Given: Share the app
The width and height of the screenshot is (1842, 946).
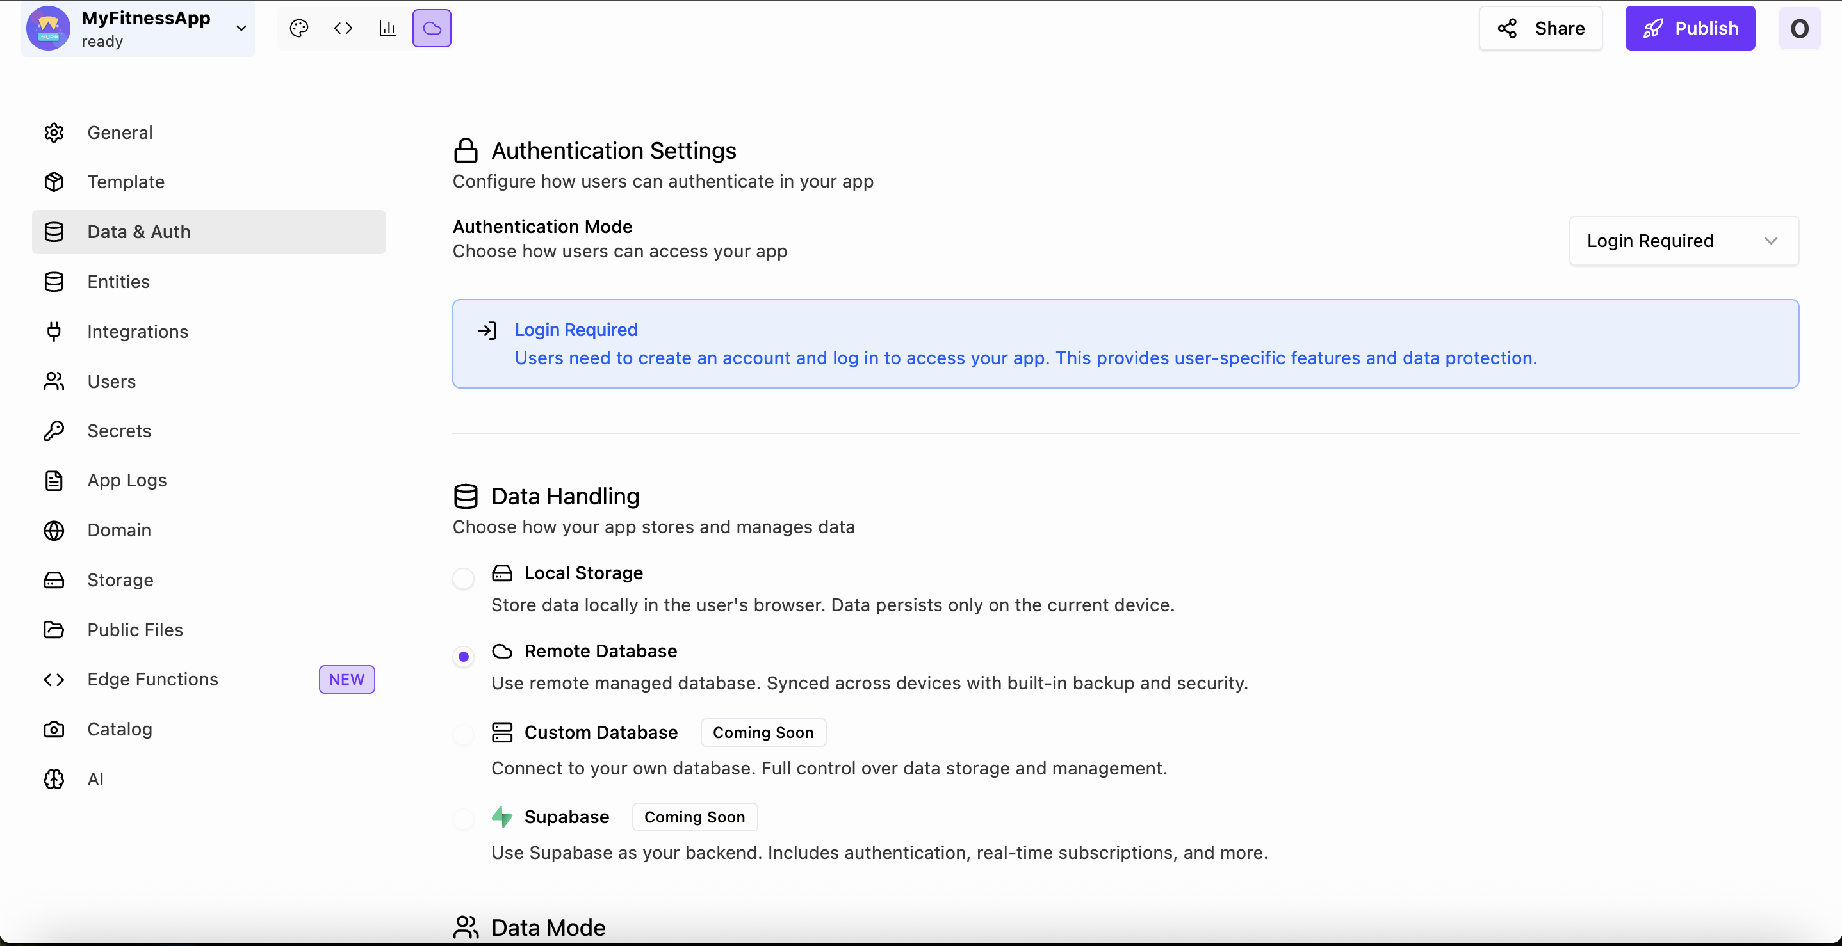Looking at the screenshot, I should coord(1540,28).
